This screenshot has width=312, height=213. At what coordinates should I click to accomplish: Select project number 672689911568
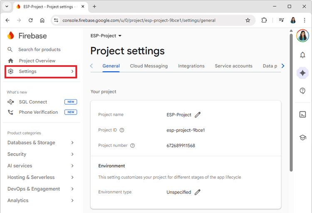[181, 145]
